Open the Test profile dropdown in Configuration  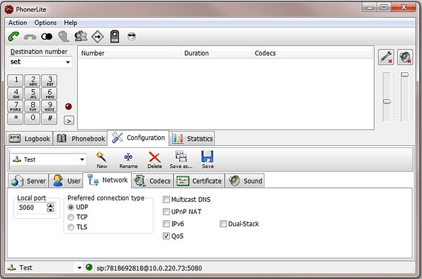82,159
